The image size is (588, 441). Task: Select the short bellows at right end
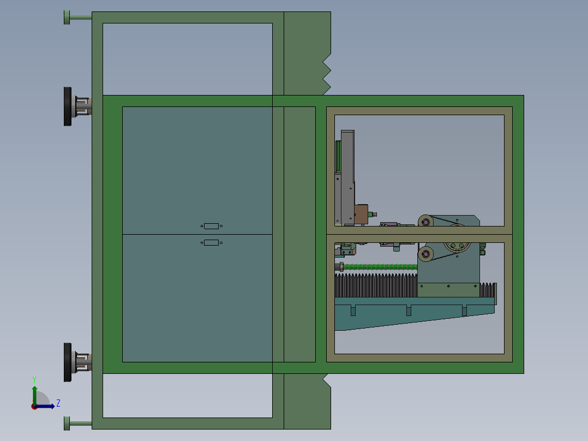(488, 290)
